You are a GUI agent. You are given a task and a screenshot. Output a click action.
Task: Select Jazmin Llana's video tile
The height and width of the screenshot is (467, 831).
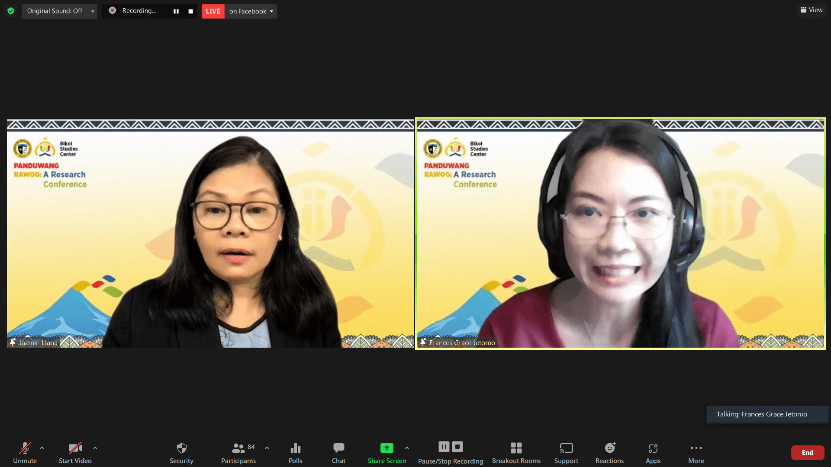coord(210,233)
